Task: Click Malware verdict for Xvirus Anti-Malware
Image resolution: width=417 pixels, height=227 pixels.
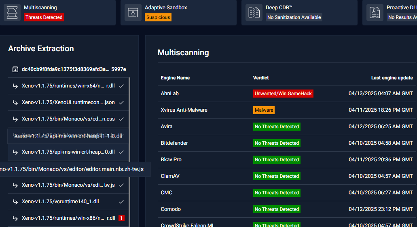Action: coord(264,110)
